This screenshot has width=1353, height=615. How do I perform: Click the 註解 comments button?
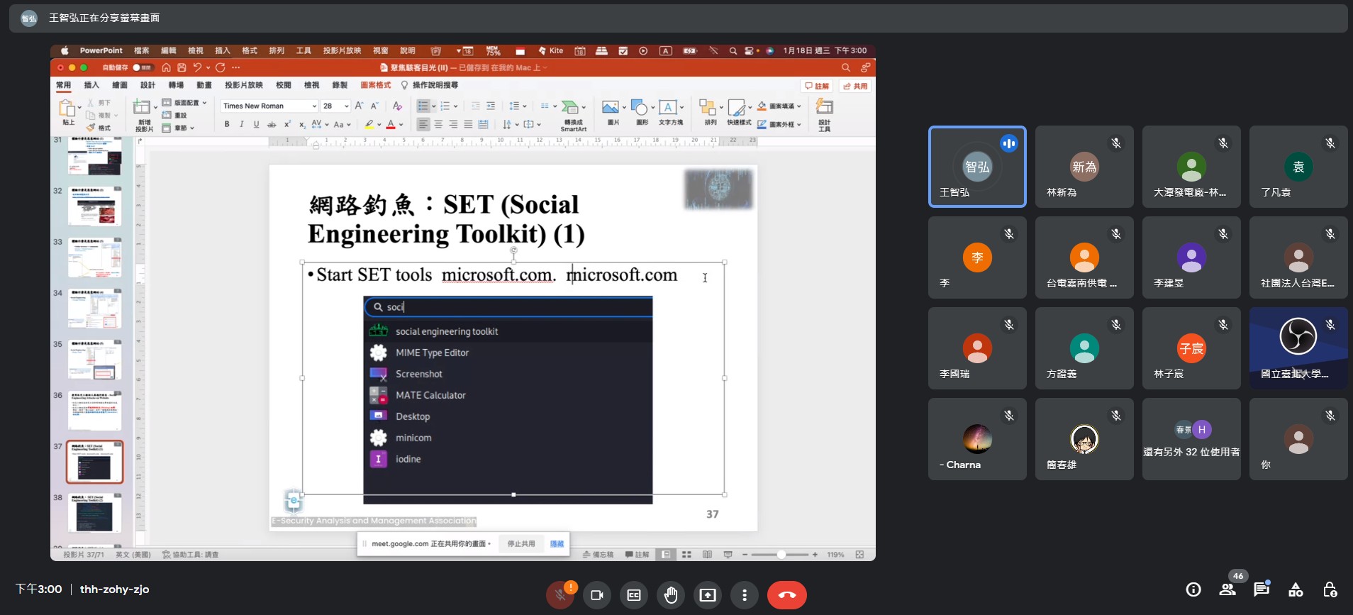coord(817,86)
